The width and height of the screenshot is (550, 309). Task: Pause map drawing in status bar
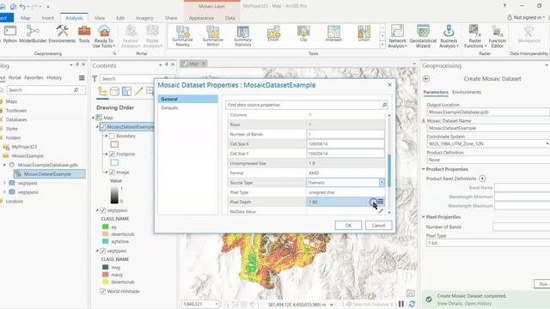click(401, 304)
